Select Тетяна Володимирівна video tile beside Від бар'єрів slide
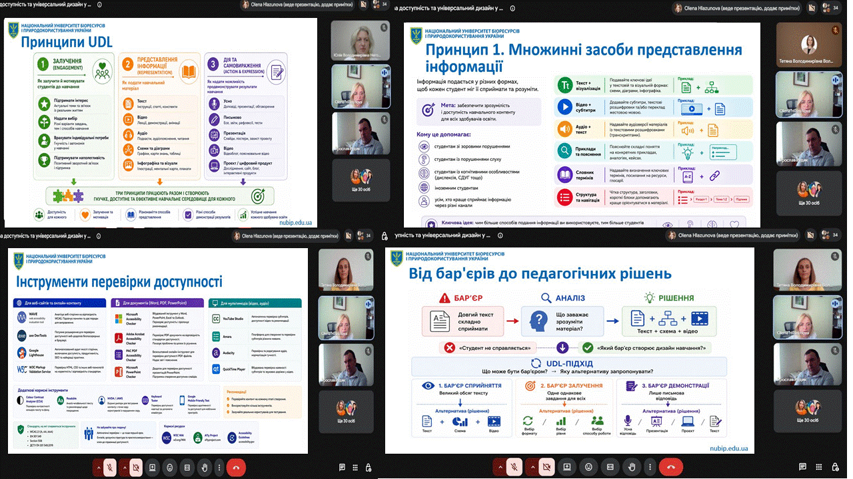 click(807, 268)
